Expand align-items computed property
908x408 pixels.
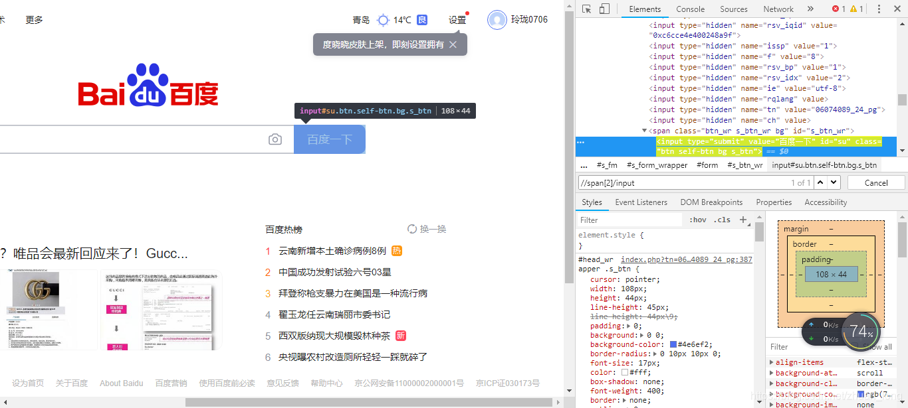771,362
